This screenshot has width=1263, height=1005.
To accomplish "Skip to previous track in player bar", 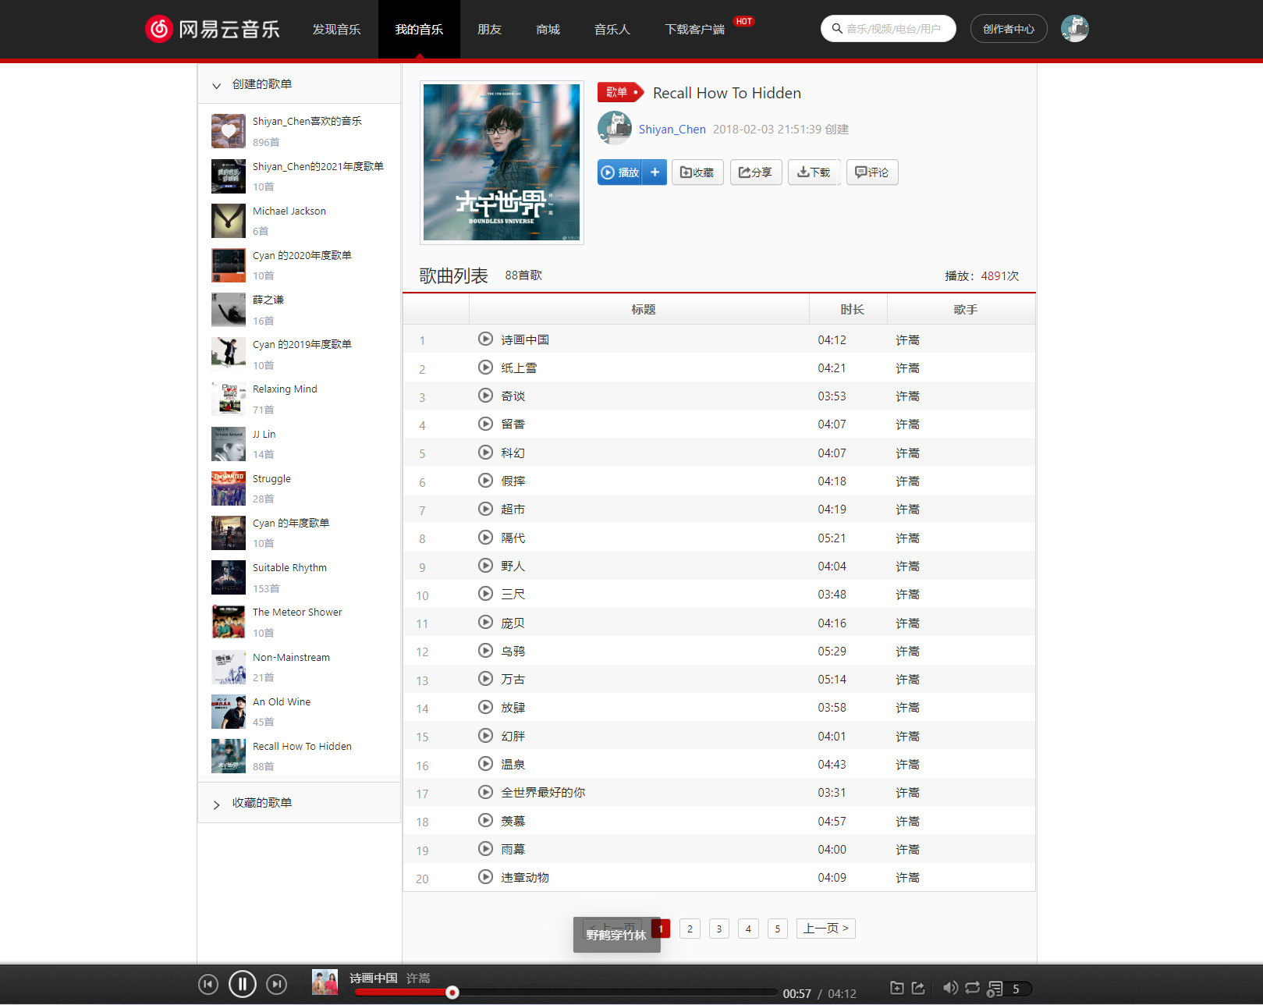I will click(208, 985).
